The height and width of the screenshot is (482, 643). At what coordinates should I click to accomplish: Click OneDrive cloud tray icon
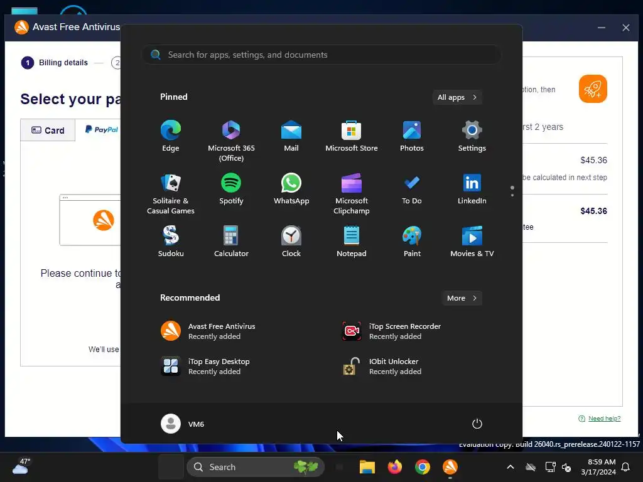(531, 467)
